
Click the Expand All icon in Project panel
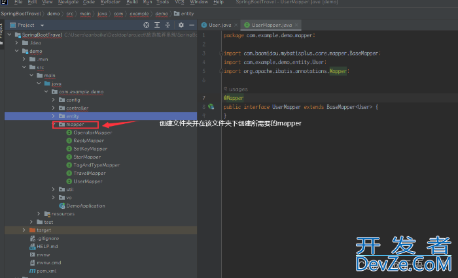pyautogui.click(x=157, y=25)
